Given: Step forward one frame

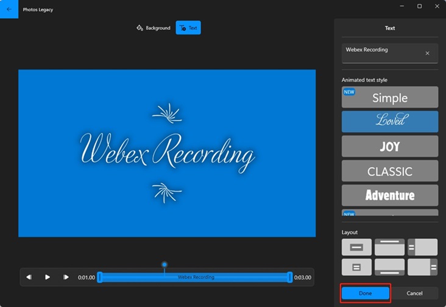Looking at the screenshot, I should click(66, 277).
